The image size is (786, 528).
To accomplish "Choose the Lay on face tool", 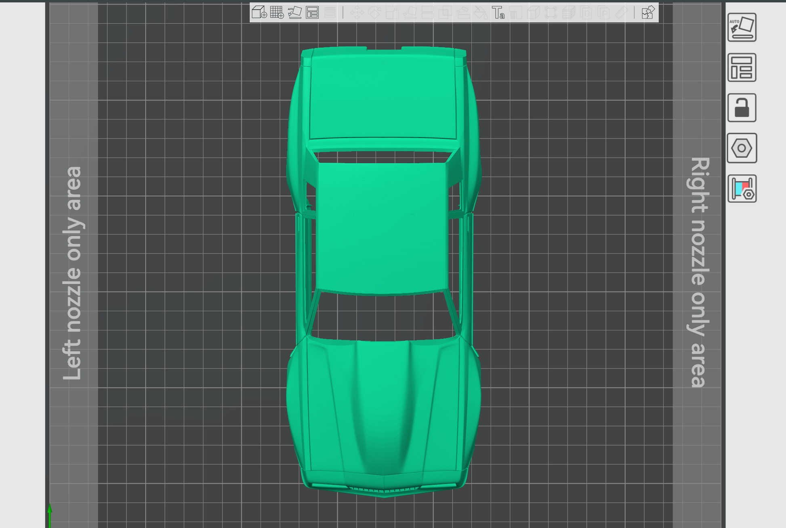I will pyautogui.click(x=410, y=13).
